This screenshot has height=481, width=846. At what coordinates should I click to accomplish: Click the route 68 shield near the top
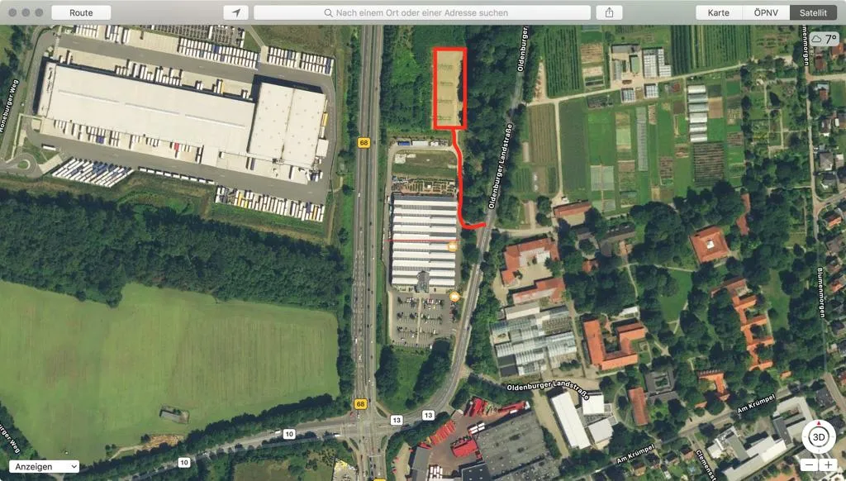364,142
